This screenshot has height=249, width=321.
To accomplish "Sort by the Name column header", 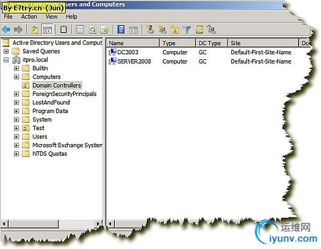I will [133, 43].
